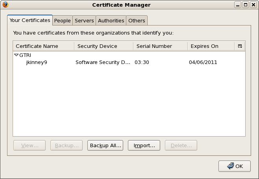Select the GTRI organization row
The height and width of the screenshot is (179, 259).
(25, 55)
